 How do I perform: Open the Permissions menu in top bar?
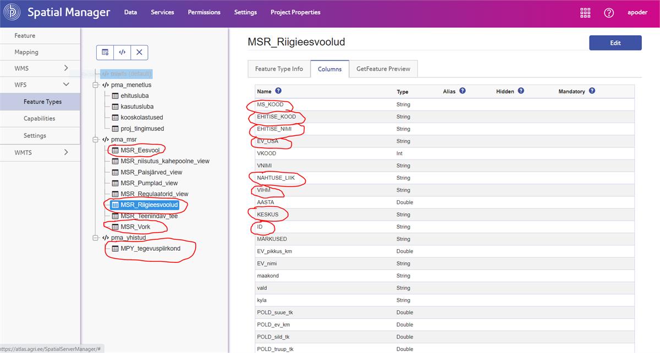click(x=204, y=12)
